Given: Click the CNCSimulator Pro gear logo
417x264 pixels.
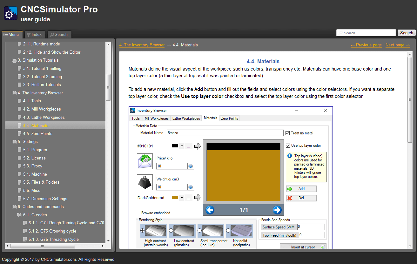Looking at the screenshot, I should (x=10, y=13).
